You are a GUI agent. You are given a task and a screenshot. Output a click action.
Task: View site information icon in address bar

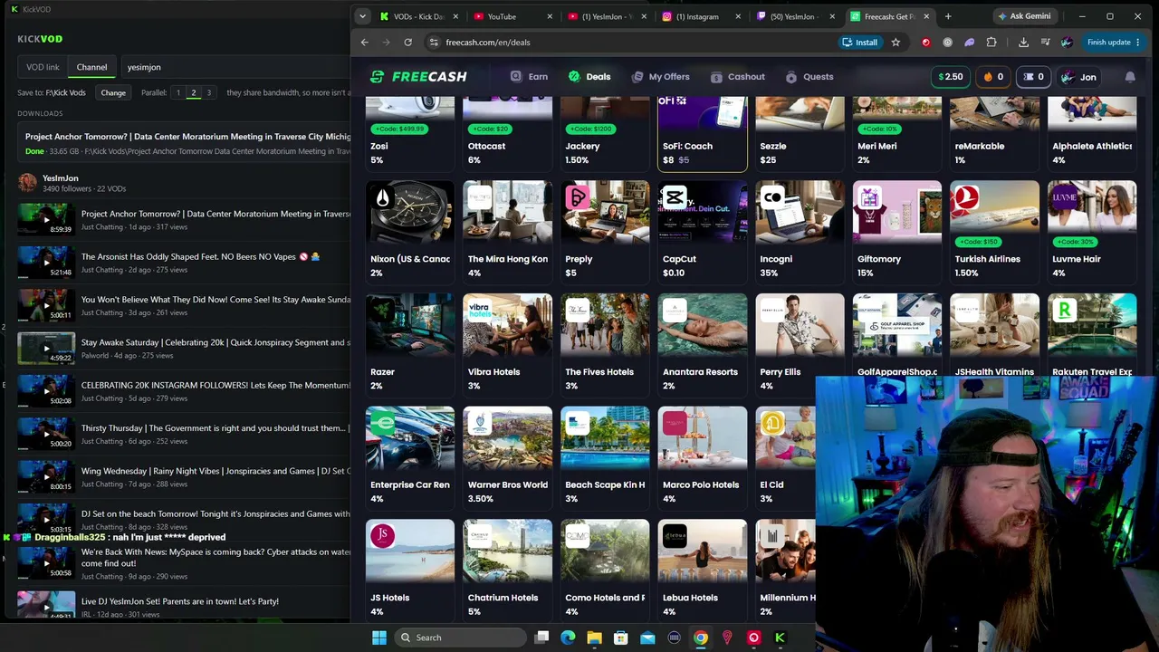pyautogui.click(x=434, y=42)
